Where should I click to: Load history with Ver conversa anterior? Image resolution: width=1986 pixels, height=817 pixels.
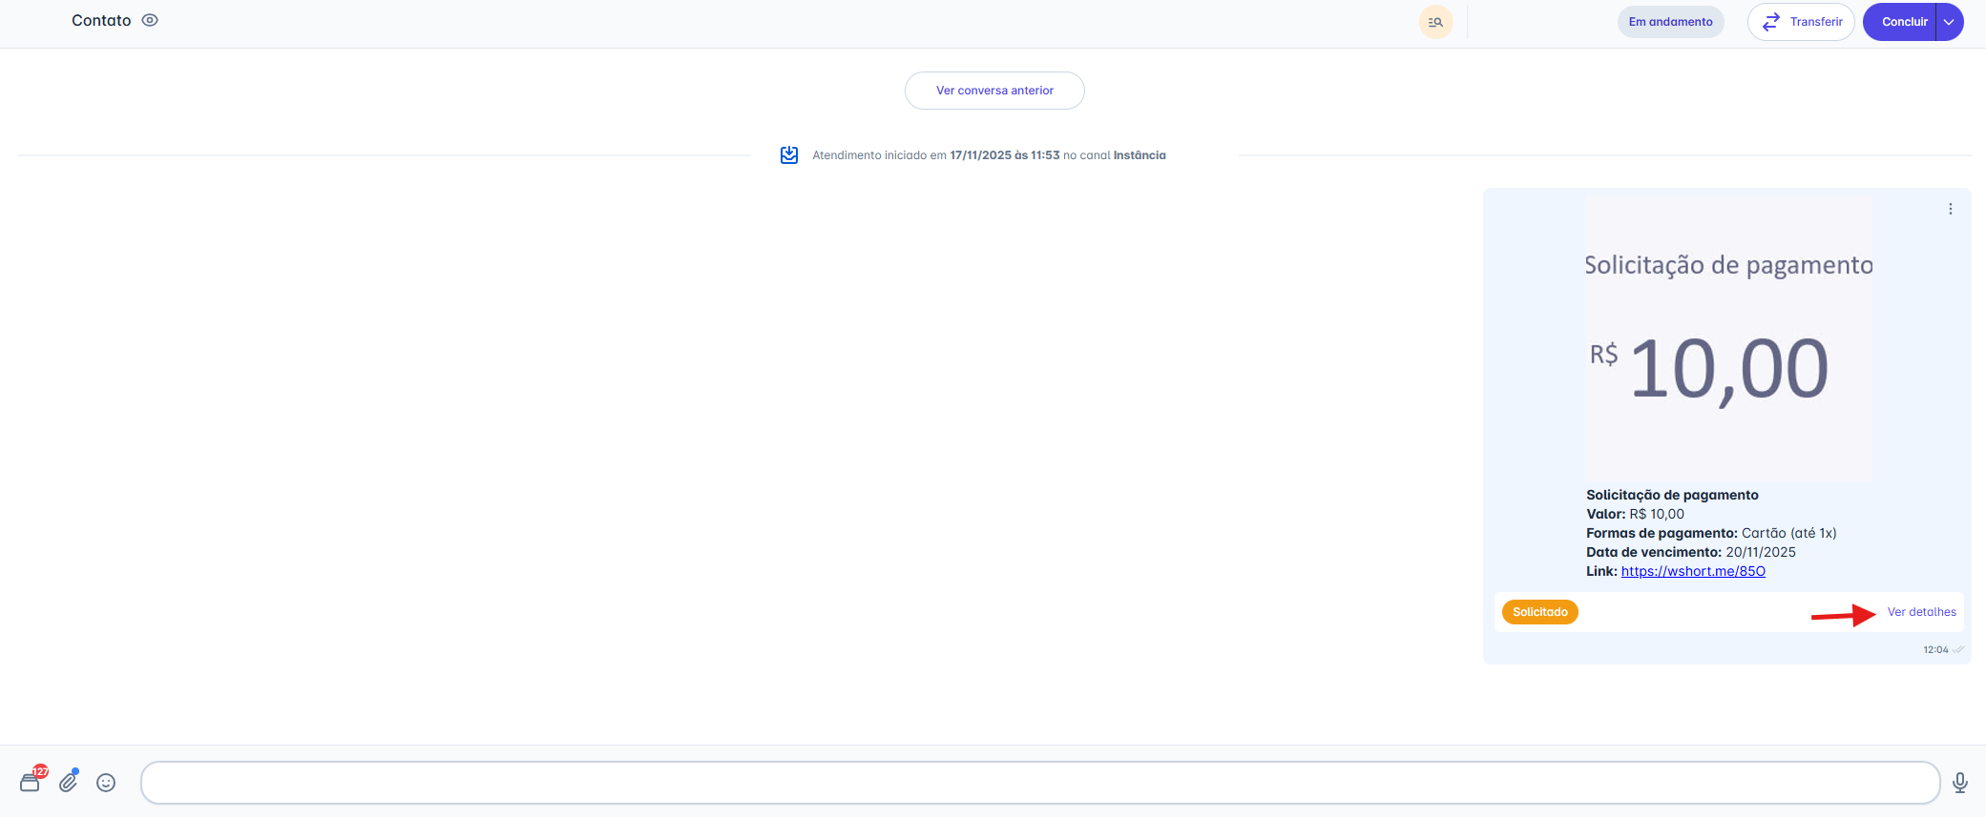pos(994,91)
